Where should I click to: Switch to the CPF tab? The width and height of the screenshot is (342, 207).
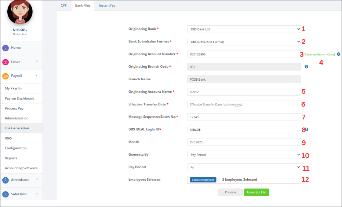coord(64,5)
